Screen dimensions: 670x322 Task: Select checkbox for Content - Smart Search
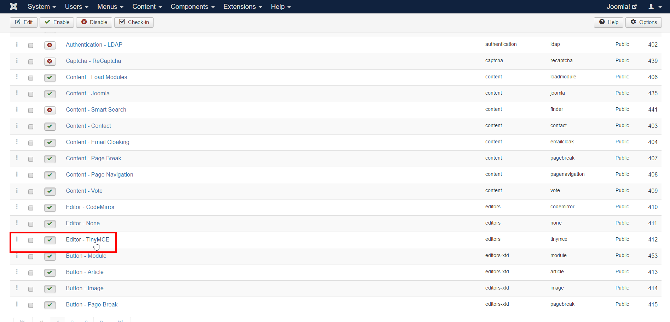pyautogui.click(x=31, y=110)
